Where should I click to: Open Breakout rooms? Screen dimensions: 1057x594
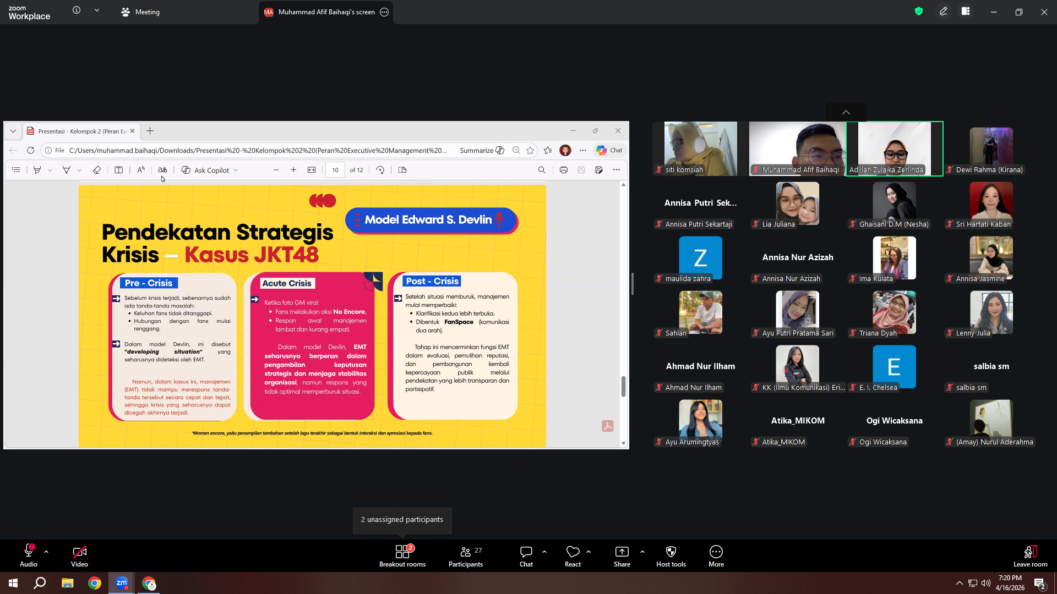402,555
